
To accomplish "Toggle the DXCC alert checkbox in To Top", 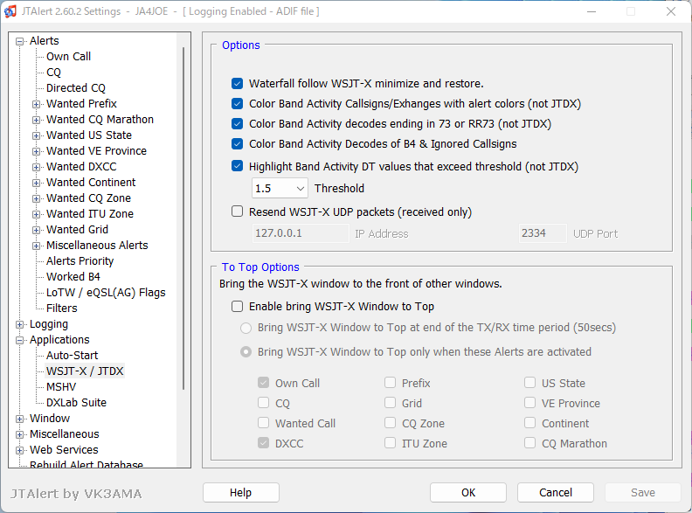I will point(264,443).
